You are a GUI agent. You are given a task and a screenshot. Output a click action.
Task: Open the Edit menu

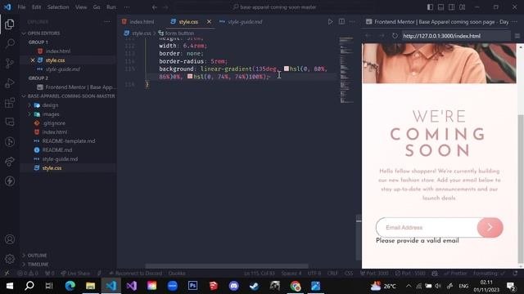tap(36, 7)
